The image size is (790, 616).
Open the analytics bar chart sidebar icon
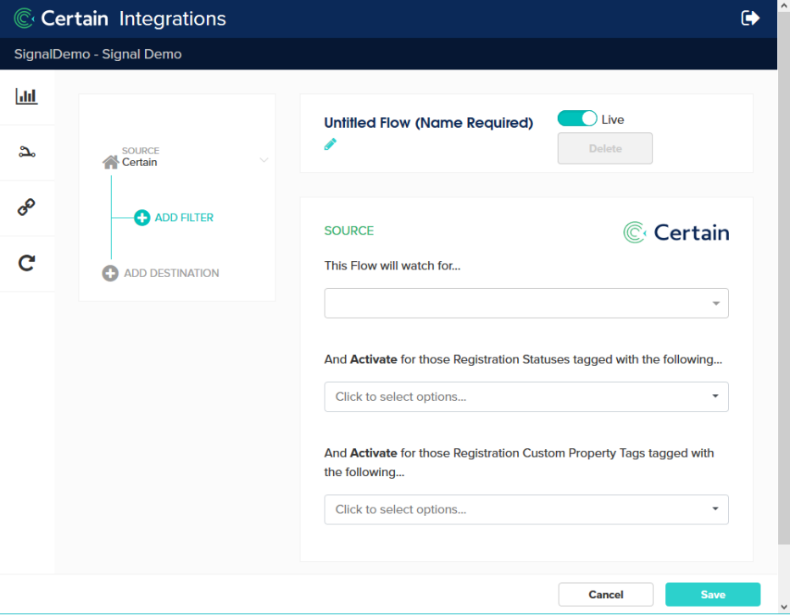[26, 97]
